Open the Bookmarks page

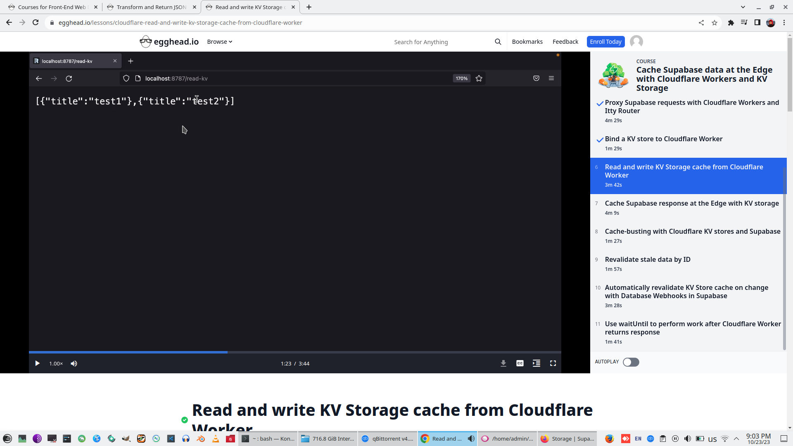[x=527, y=42]
